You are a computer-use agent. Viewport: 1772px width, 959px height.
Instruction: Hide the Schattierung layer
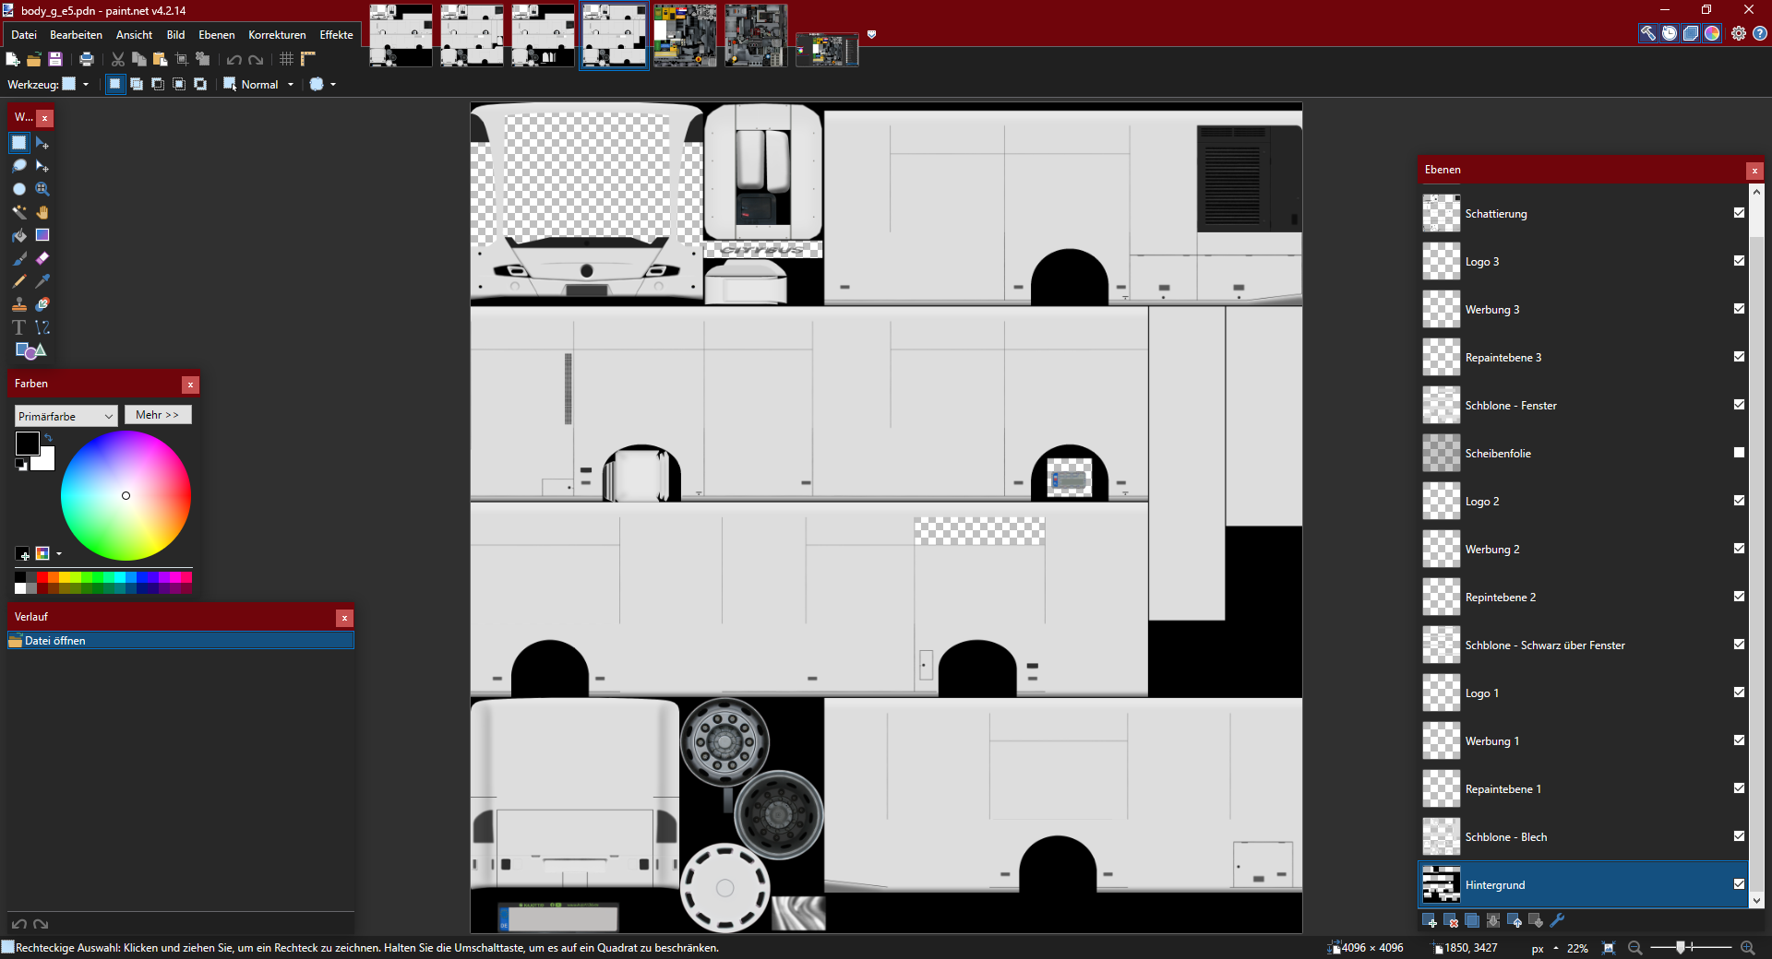pyautogui.click(x=1739, y=213)
